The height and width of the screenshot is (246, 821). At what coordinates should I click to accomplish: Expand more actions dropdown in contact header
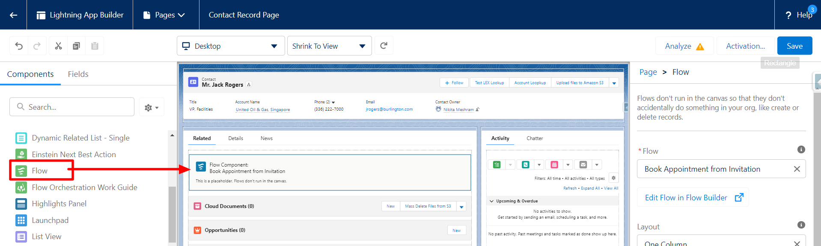(x=614, y=83)
